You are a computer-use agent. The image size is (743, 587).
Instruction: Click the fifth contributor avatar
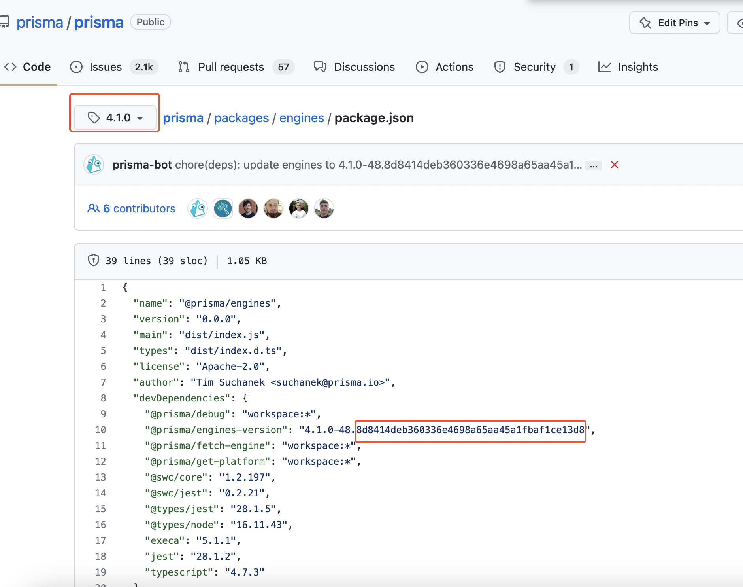(299, 208)
